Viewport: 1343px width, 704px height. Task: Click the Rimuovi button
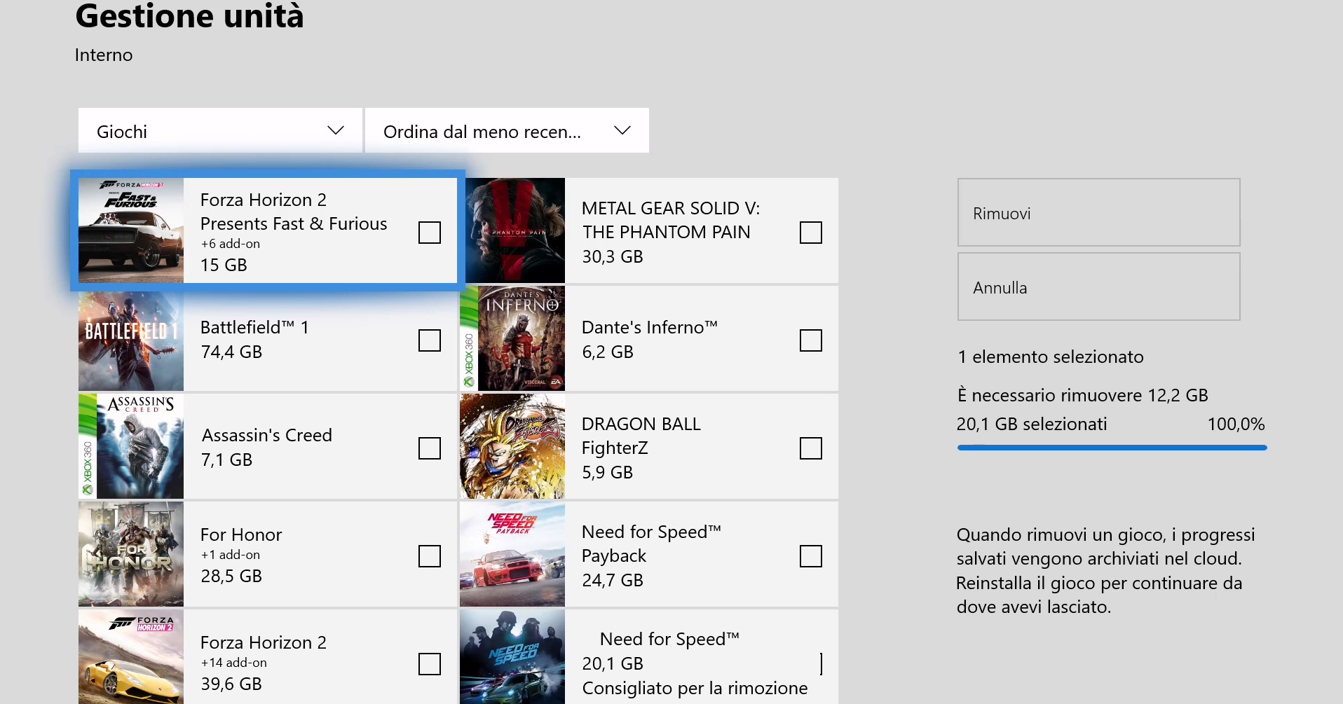click(x=1098, y=212)
